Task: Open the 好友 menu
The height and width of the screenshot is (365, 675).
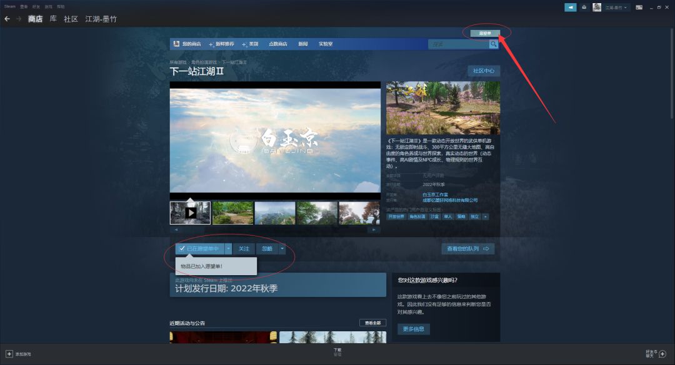Action: [36, 6]
